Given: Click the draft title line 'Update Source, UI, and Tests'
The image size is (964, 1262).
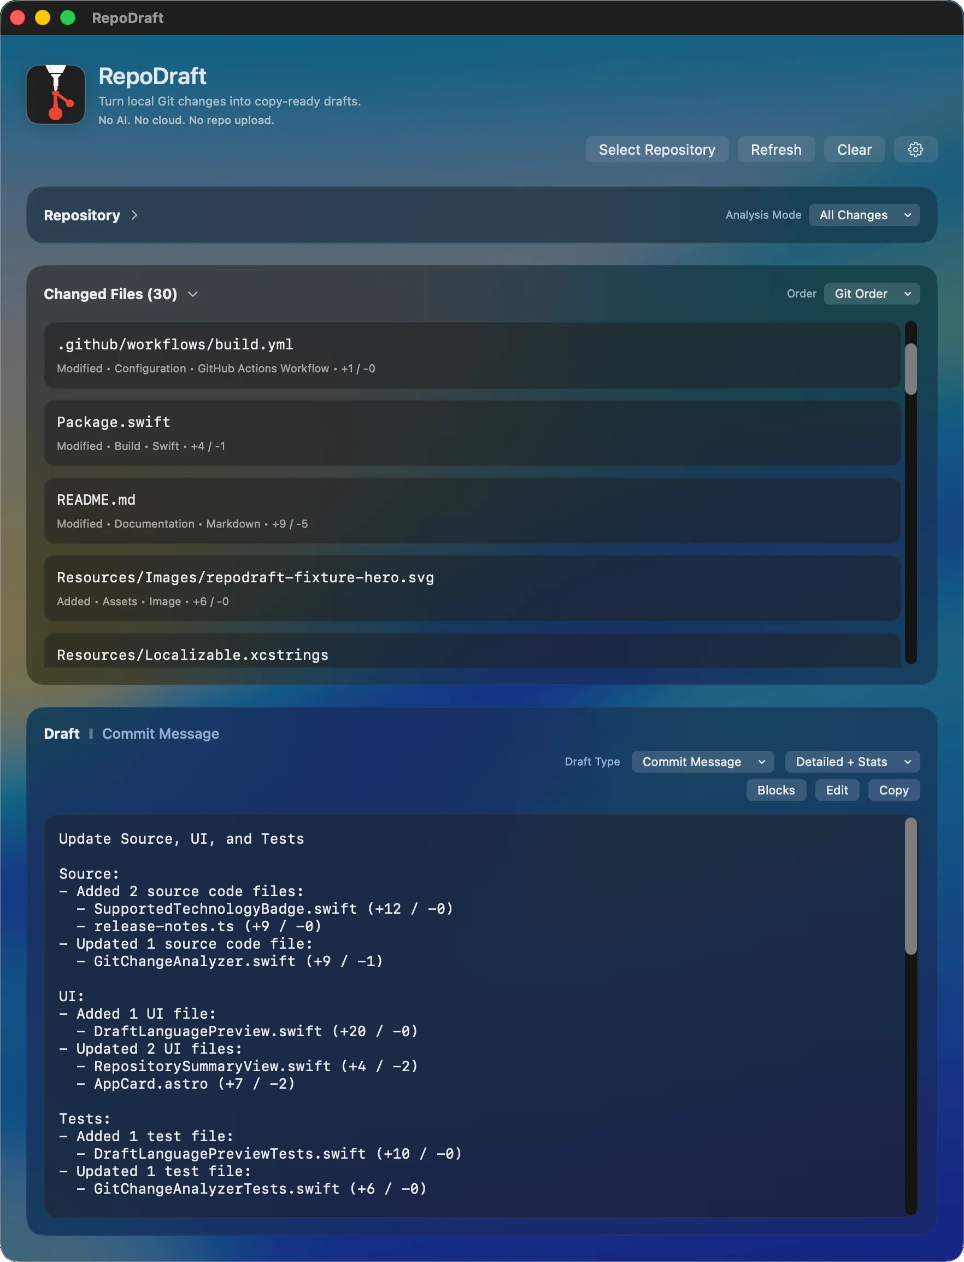Looking at the screenshot, I should (181, 839).
